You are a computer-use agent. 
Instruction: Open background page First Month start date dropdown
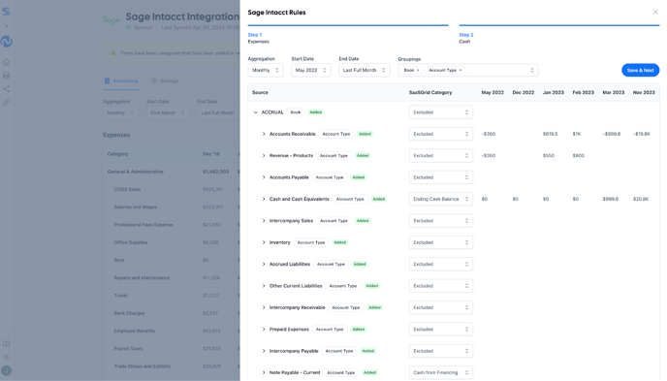tap(168, 112)
